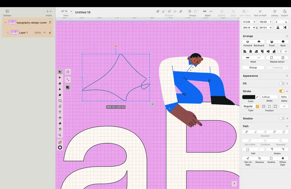Open the black stroke color swatch
Screen dimensions: 291x189
coord(249,97)
